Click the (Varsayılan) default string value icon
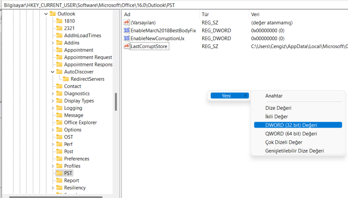 point(127,23)
